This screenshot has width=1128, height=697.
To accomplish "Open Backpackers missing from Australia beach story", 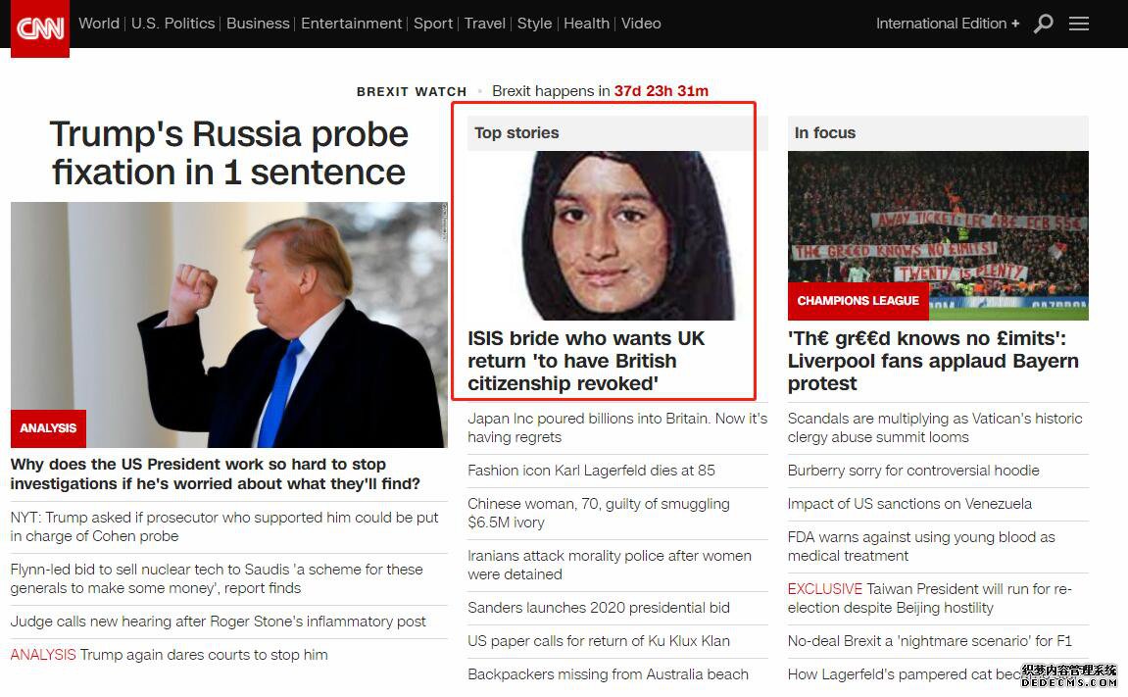I will click(x=608, y=674).
